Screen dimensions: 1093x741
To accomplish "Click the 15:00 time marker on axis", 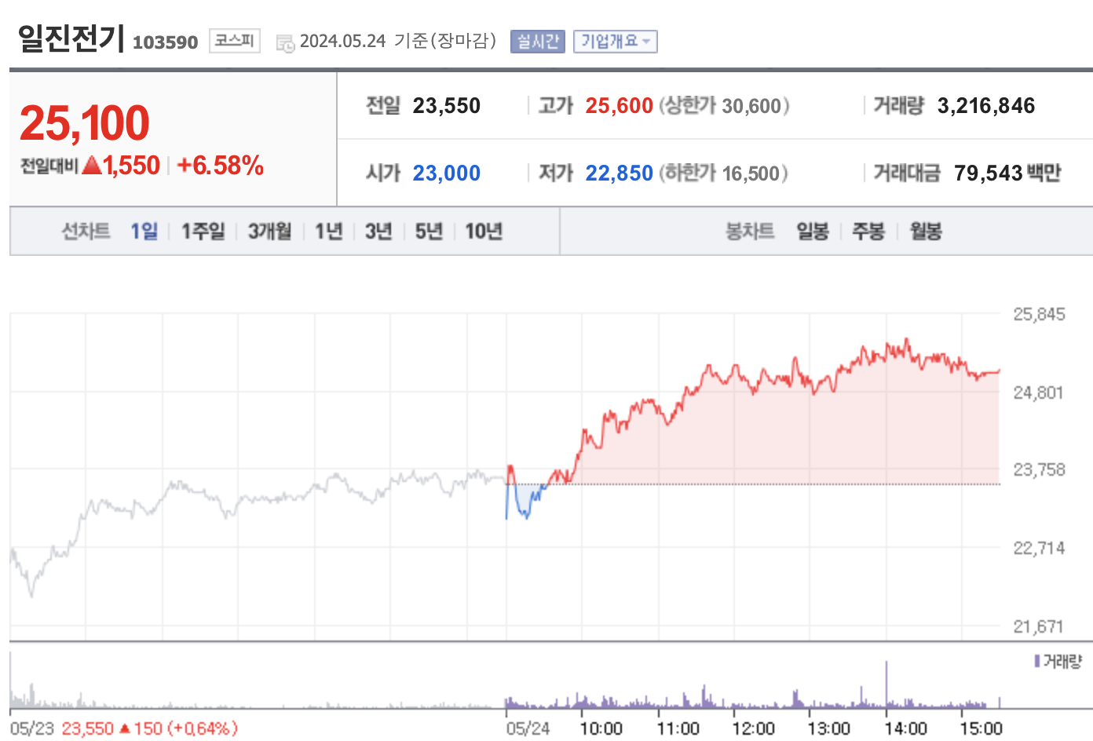I will point(981,728).
